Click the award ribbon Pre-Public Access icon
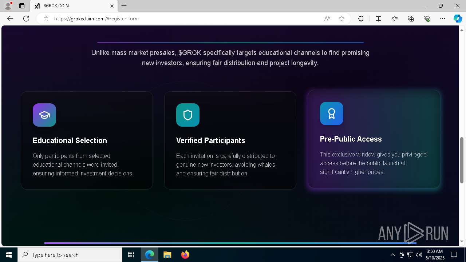 pos(332,114)
